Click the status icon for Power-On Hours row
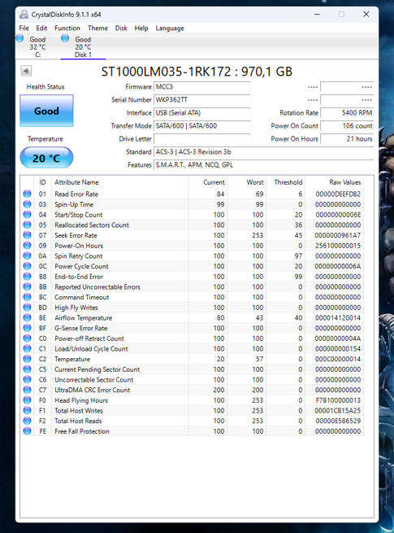Screen dimensions: 394x533 point(27,246)
